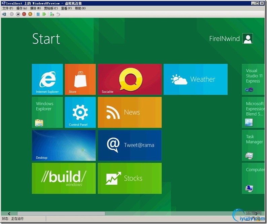Click the user avatar picture
267x224 pixels.
(247, 38)
